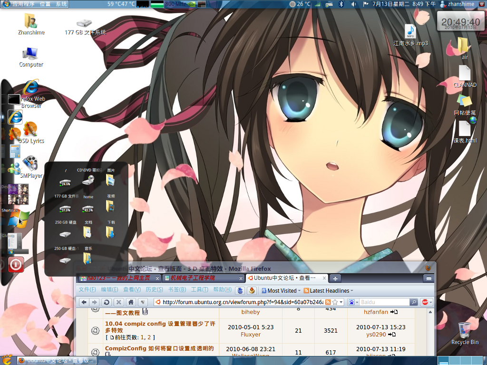Open 书签(B) menu in Firefox

point(177,289)
